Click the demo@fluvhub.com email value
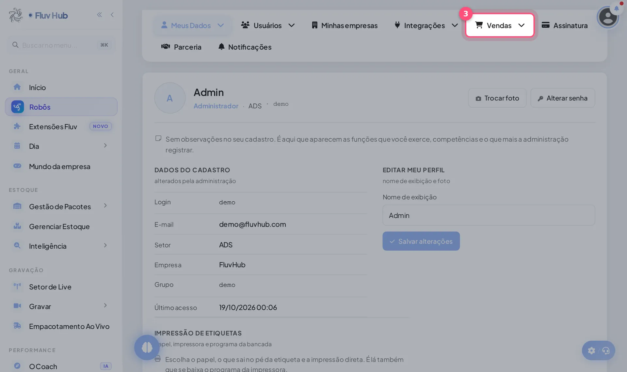The height and width of the screenshot is (372, 627). (252, 224)
